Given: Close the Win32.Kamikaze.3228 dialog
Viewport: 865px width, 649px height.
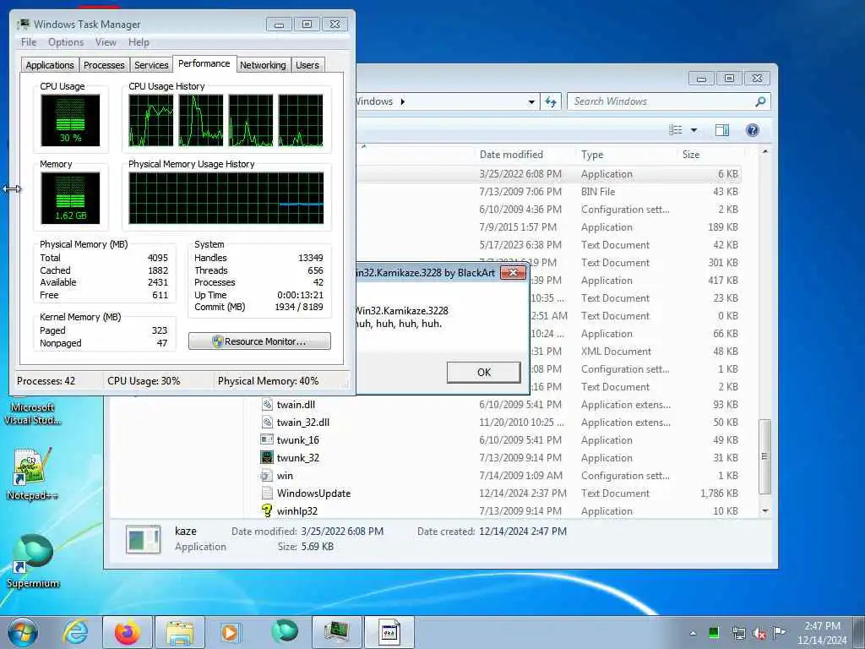Looking at the screenshot, I should pyautogui.click(x=513, y=273).
